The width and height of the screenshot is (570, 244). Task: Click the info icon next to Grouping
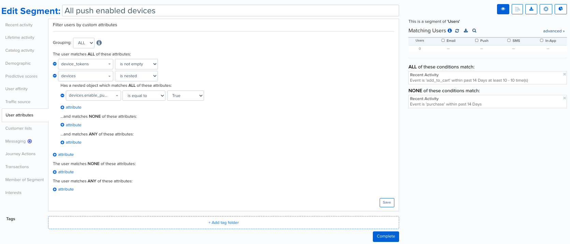click(99, 43)
